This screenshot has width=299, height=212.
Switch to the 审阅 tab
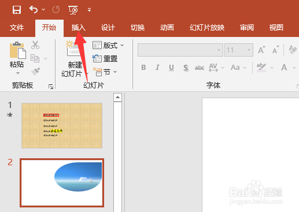tap(247, 28)
